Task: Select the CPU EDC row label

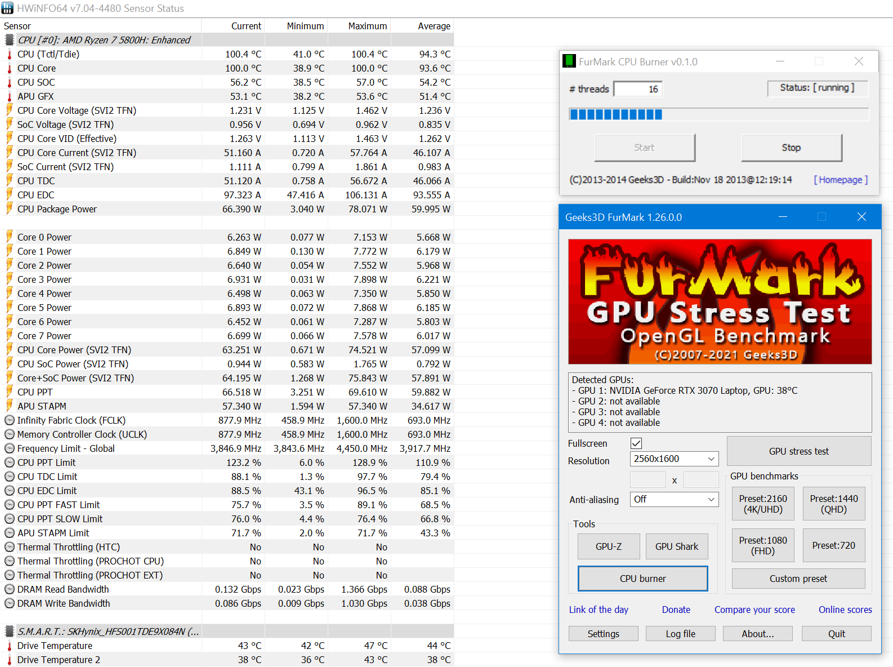Action: (36, 195)
